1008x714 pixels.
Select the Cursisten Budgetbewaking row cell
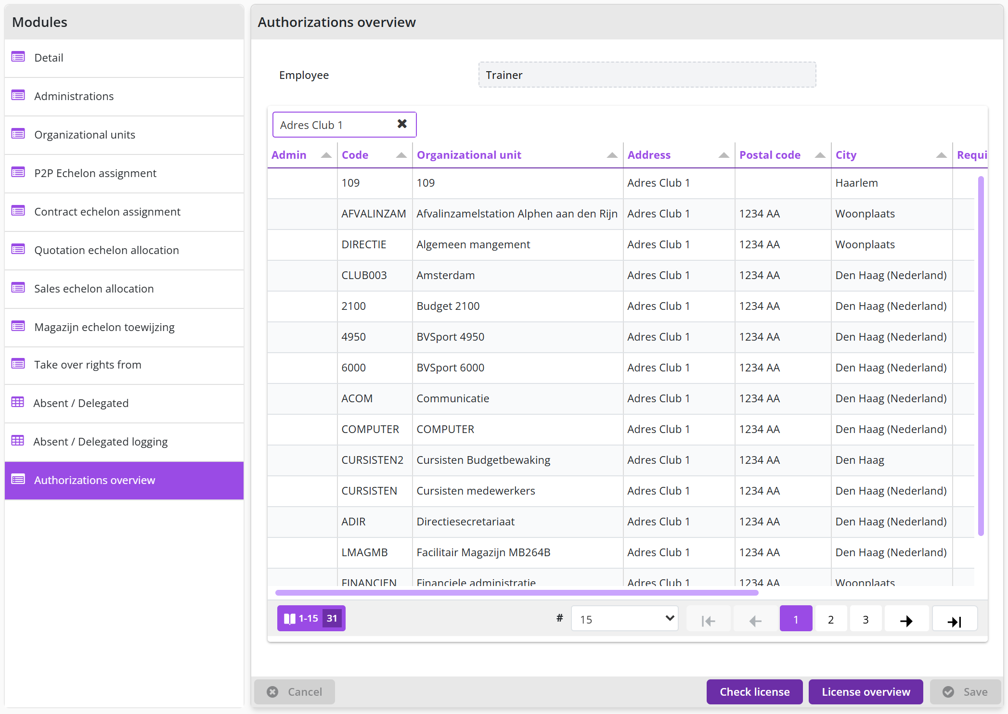click(517, 460)
